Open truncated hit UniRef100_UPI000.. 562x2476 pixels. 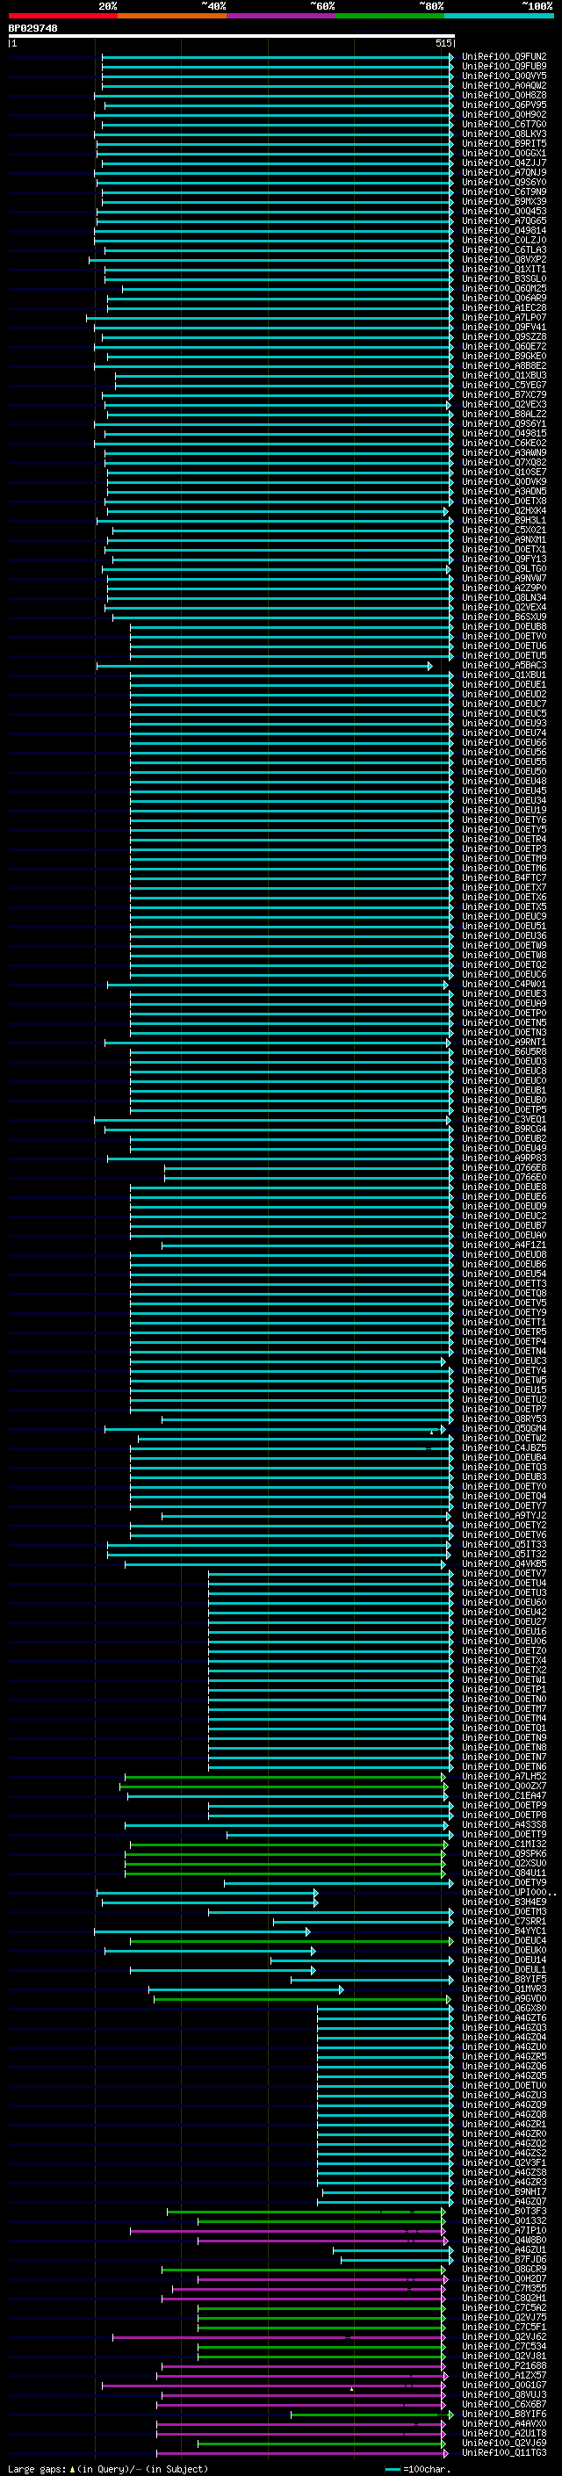pyautogui.click(x=508, y=1893)
